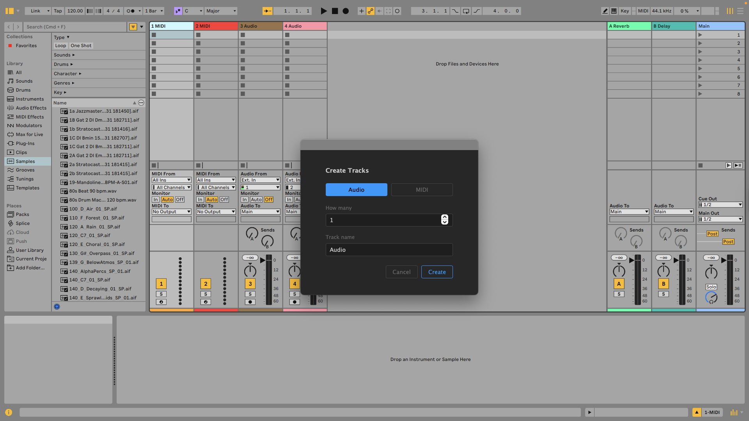Open the browser filter icon next to search
Image resolution: width=749 pixels, height=421 pixels.
[x=133, y=27]
